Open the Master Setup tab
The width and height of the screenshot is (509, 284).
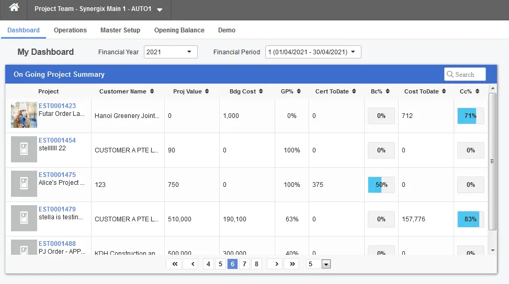coord(120,30)
